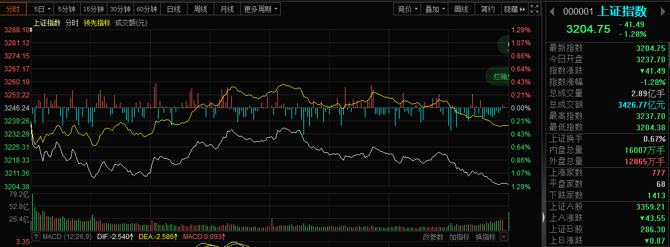Screen dimensions: 670x247
Task: Select the 60分钟 chart tab
Action: point(147,9)
